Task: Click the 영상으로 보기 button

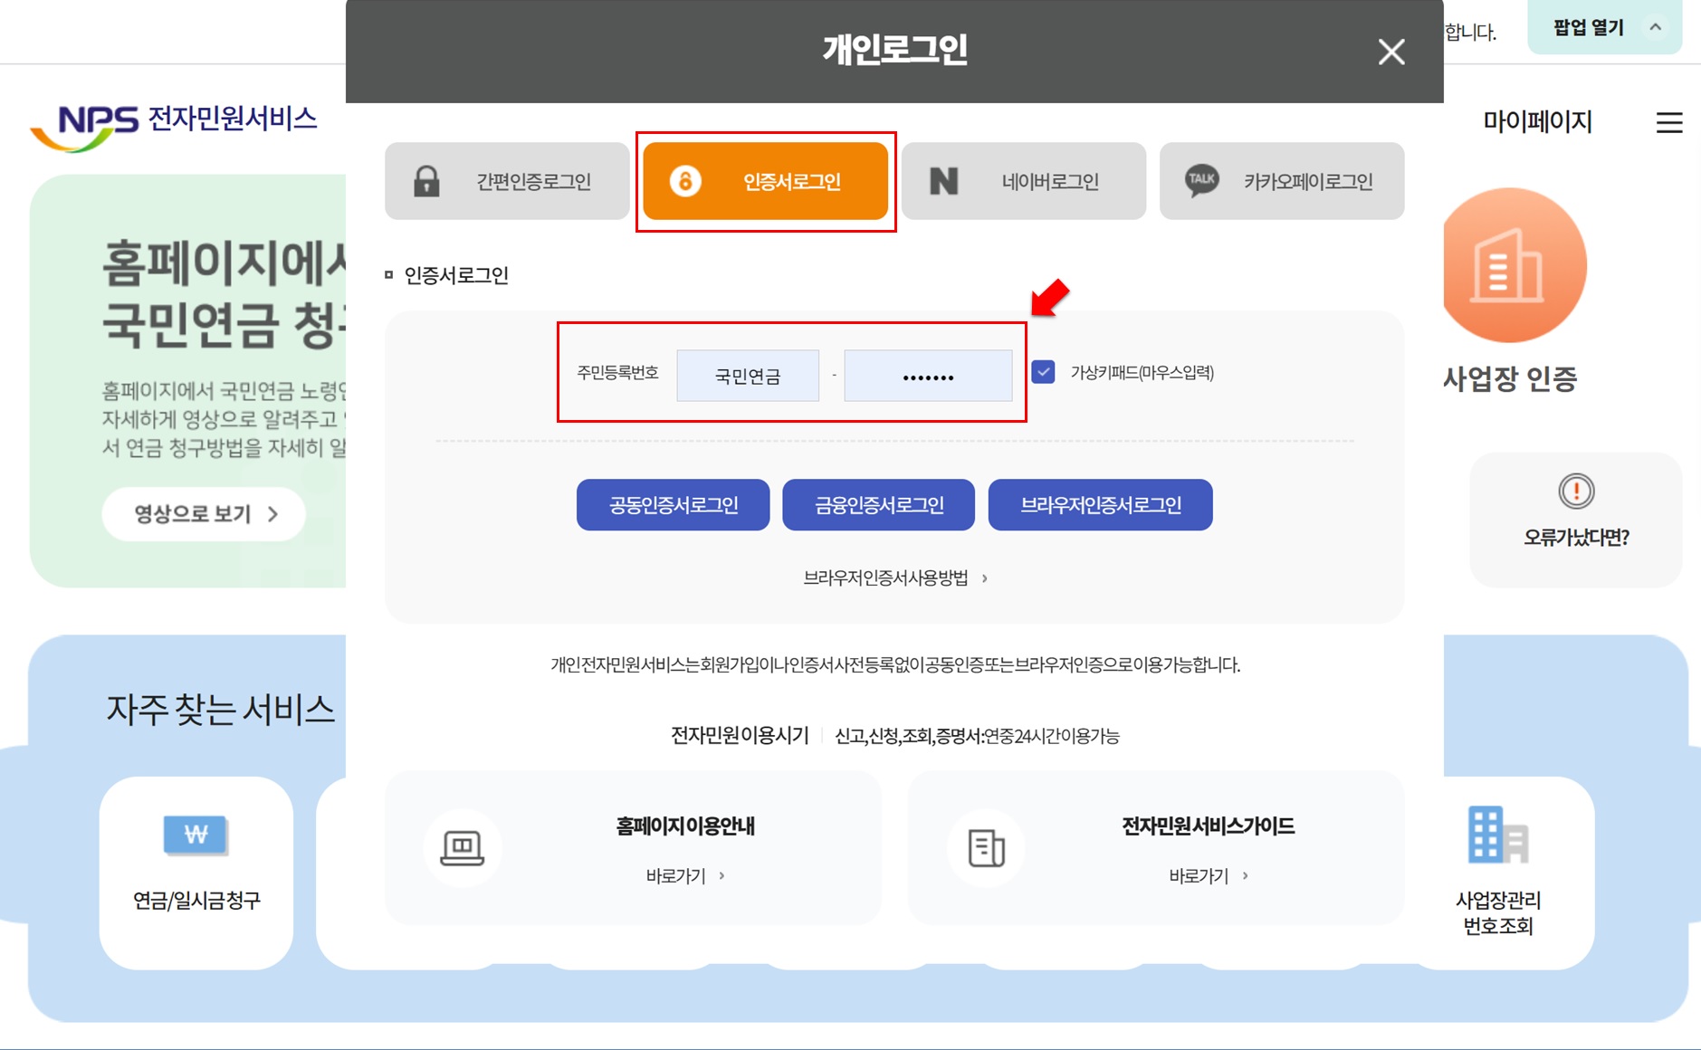Action: coord(203,513)
